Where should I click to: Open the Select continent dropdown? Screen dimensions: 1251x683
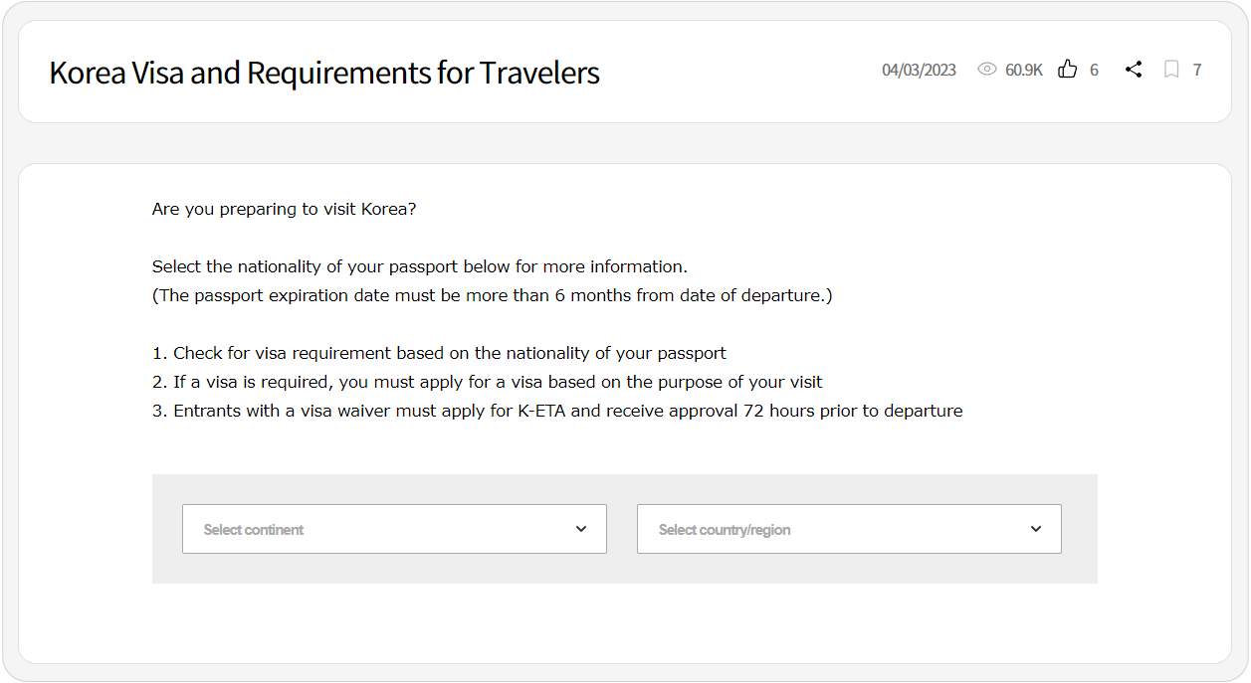[x=394, y=529]
